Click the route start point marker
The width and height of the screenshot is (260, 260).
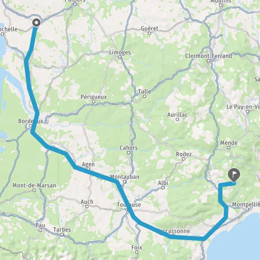pos(36,23)
